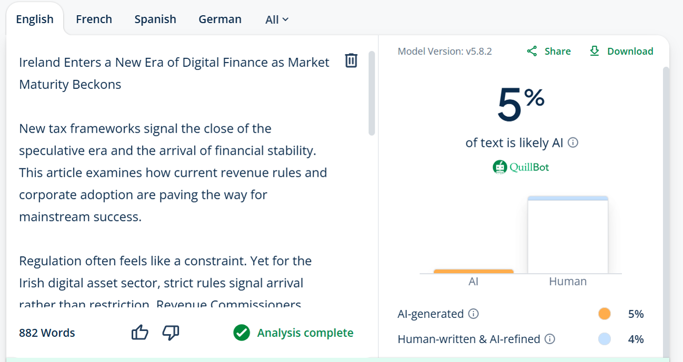Click the light blue AI-refined color dot

point(604,339)
